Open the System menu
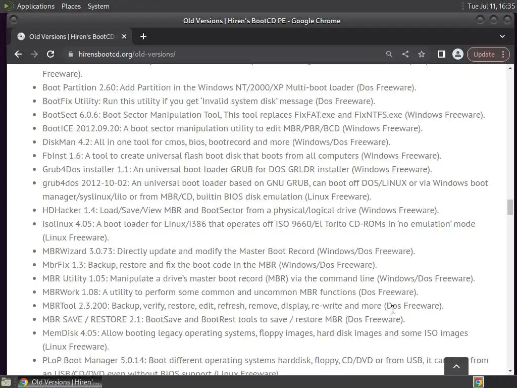The width and height of the screenshot is (517, 388). 98,6
